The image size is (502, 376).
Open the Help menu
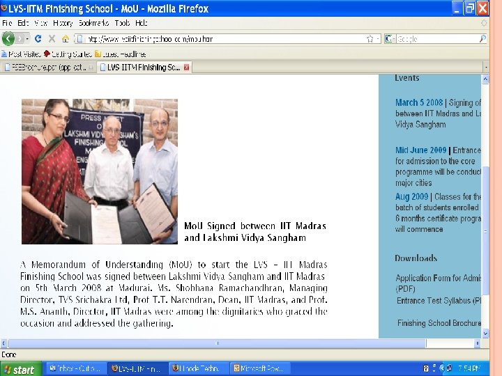tap(141, 23)
